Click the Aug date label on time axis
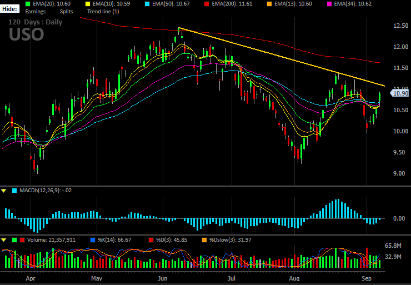Viewport: 411px width, 285px height. point(294,278)
